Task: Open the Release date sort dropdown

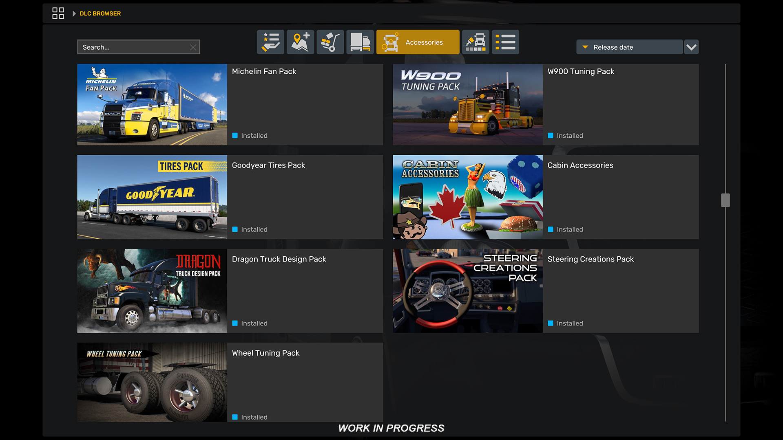Action: 629,47
